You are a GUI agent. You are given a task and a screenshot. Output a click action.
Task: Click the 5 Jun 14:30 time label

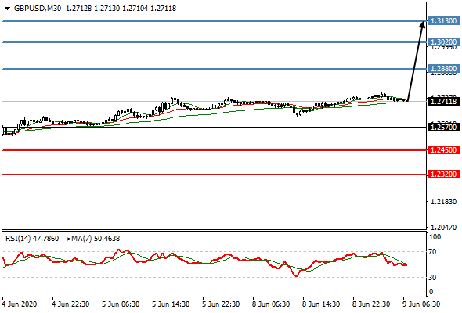tap(171, 304)
